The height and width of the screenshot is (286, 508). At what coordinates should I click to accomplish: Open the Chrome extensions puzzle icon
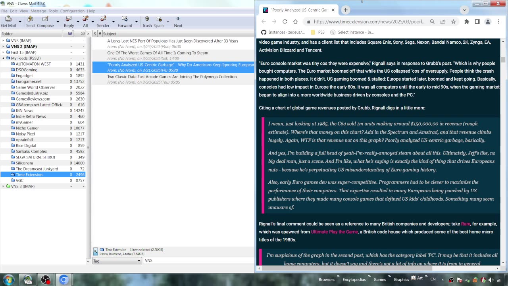tap(467, 22)
